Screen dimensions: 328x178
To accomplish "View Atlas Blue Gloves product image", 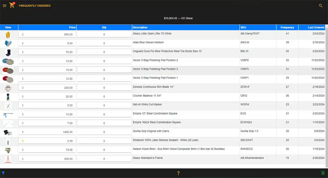I will [x=8, y=43].
